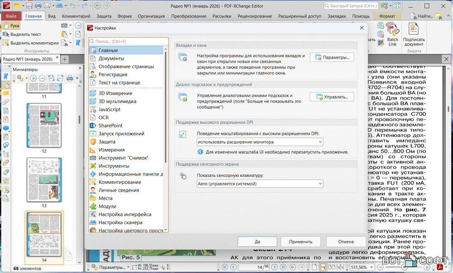Image resolution: width=453 pixels, height=273 pixels.
Task: Open the high DPI scaling behavior dropdown
Action: (x=260, y=142)
